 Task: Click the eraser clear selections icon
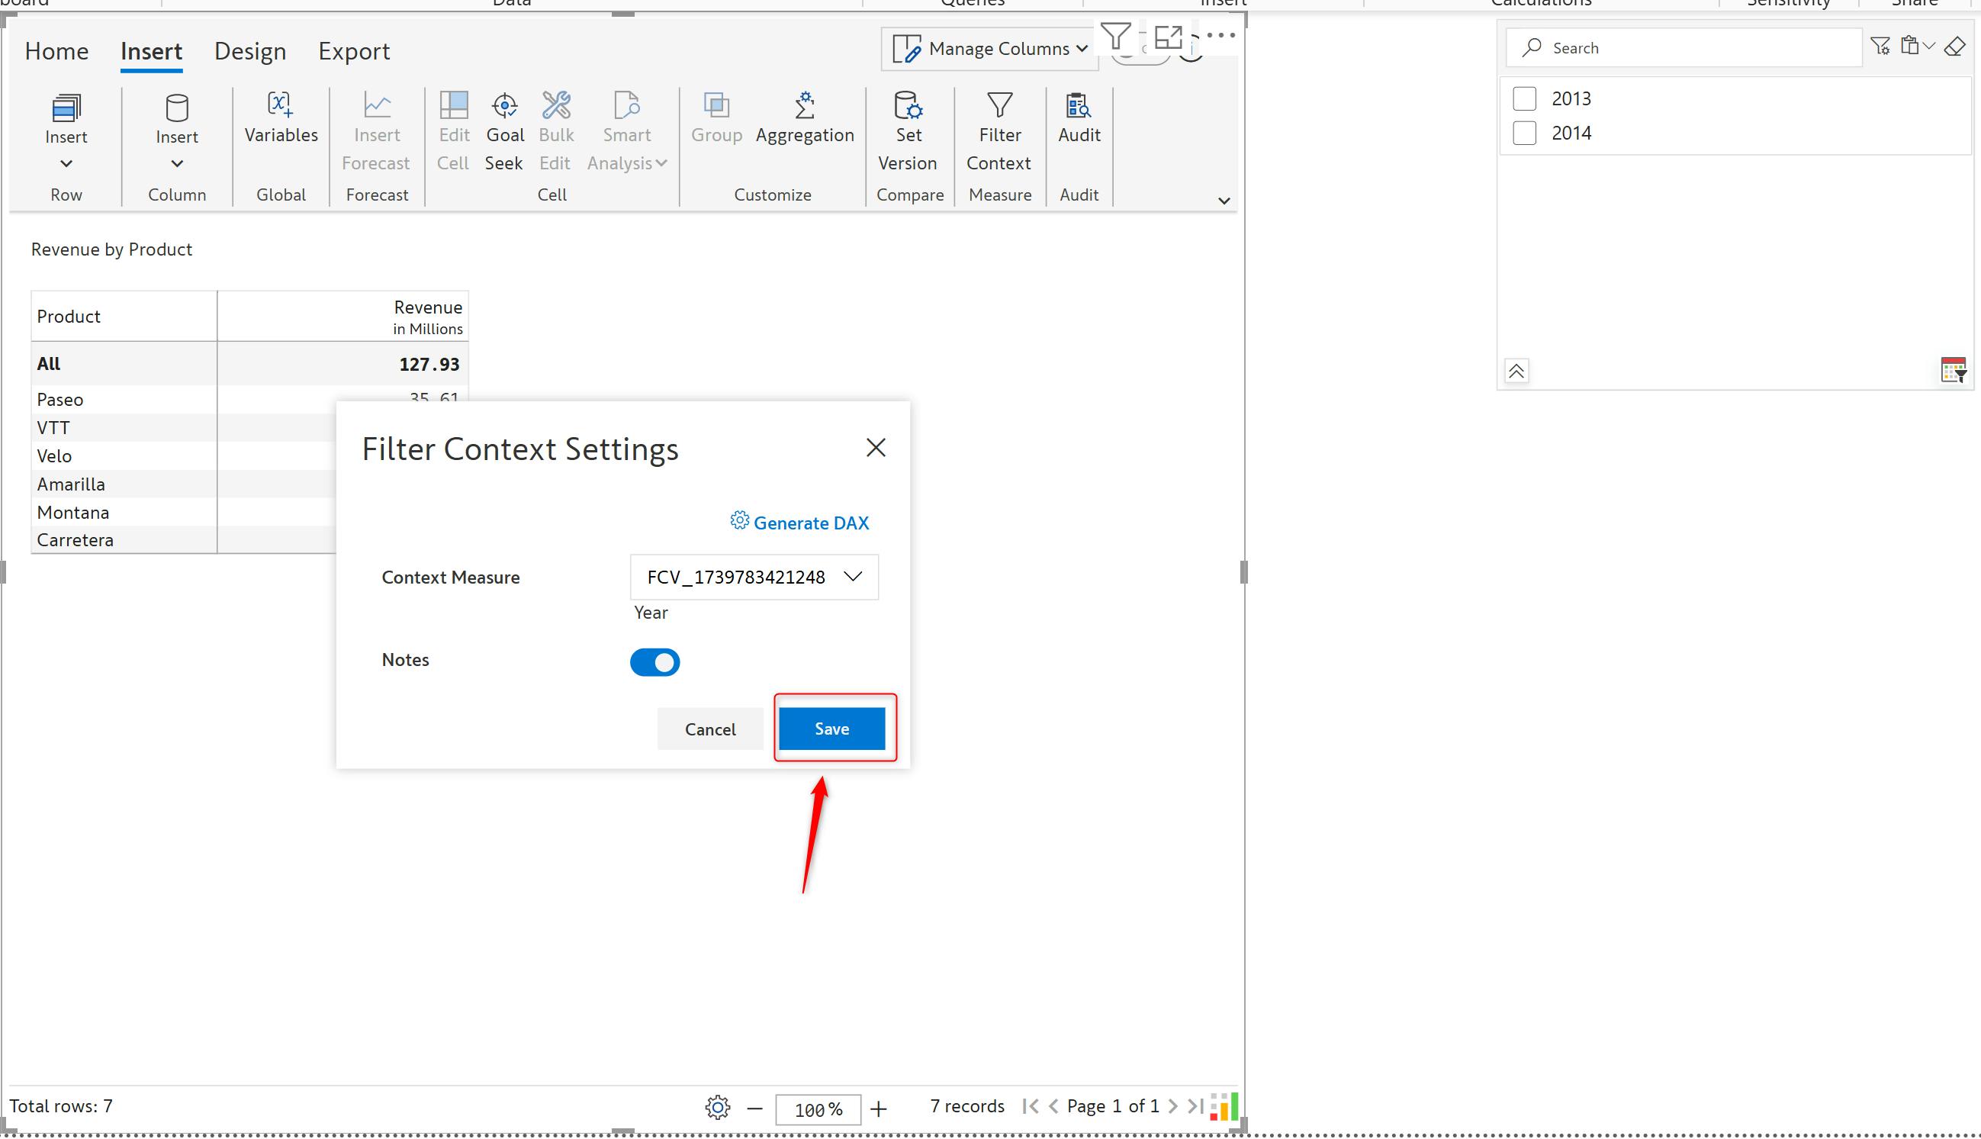(1954, 47)
